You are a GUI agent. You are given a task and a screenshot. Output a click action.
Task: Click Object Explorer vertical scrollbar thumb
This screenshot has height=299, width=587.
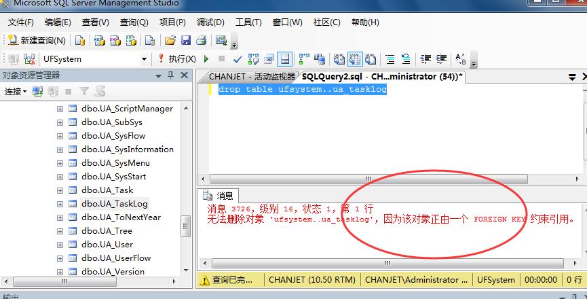pyautogui.click(x=186, y=226)
